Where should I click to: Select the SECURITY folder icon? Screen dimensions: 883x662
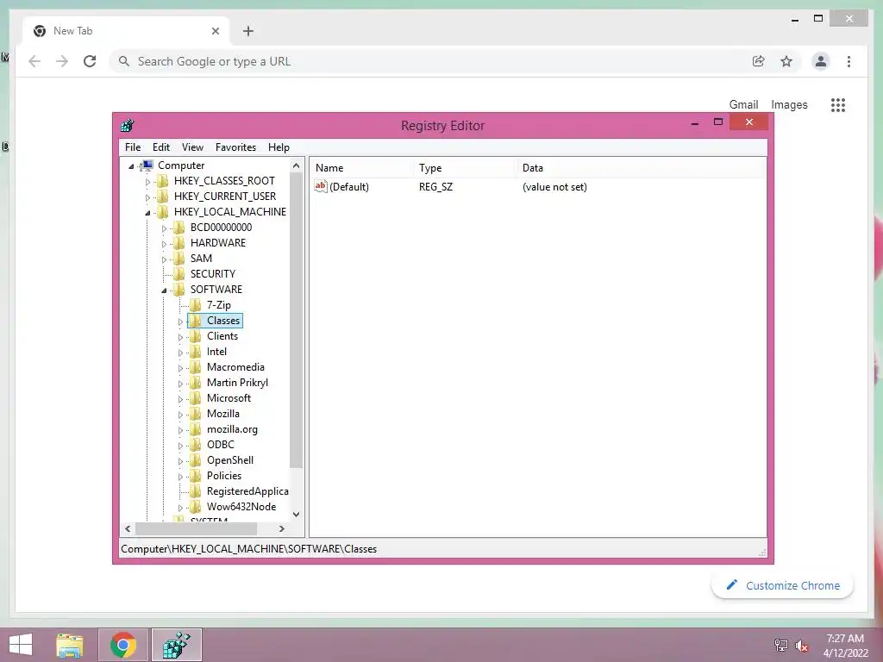[x=179, y=273]
